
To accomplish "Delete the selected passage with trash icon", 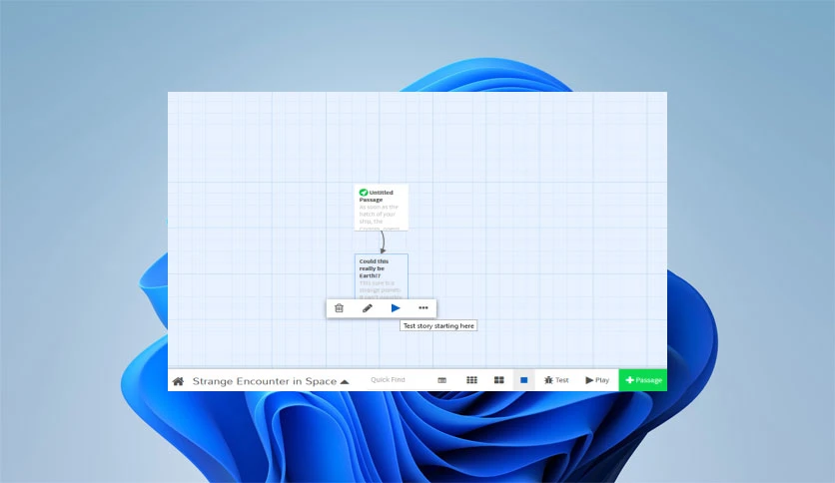I will coord(340,308).
